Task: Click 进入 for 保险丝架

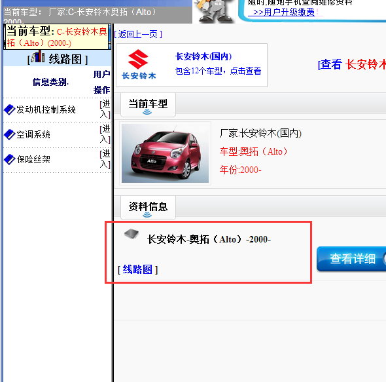Action: (x=105, y=159)
